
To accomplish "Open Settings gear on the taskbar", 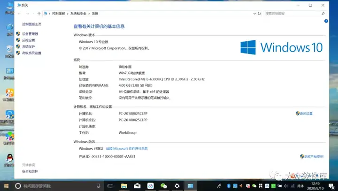I will click(x=177, y=186).
